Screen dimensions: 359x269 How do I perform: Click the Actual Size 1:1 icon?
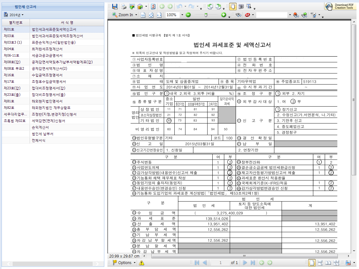(x=143, y=15)
